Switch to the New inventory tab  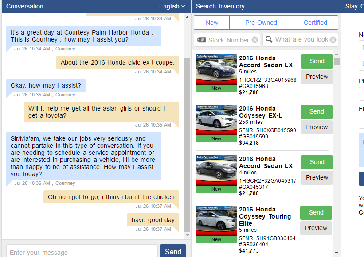(x=212, y=23)
